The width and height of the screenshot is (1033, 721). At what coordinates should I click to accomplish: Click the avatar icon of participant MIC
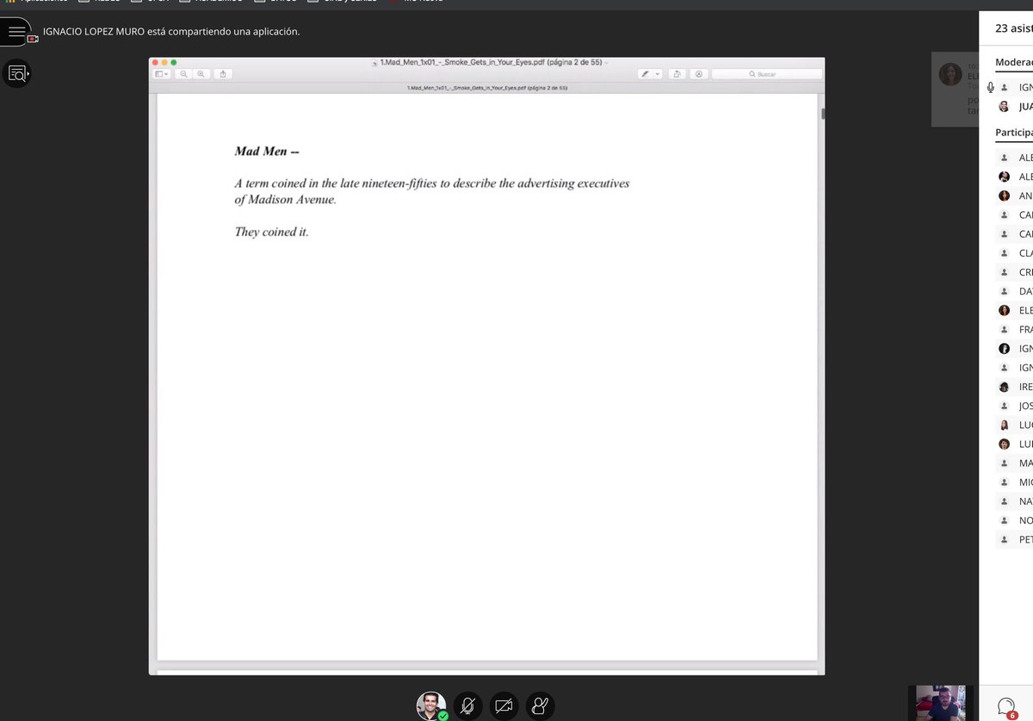[1004, 482]
